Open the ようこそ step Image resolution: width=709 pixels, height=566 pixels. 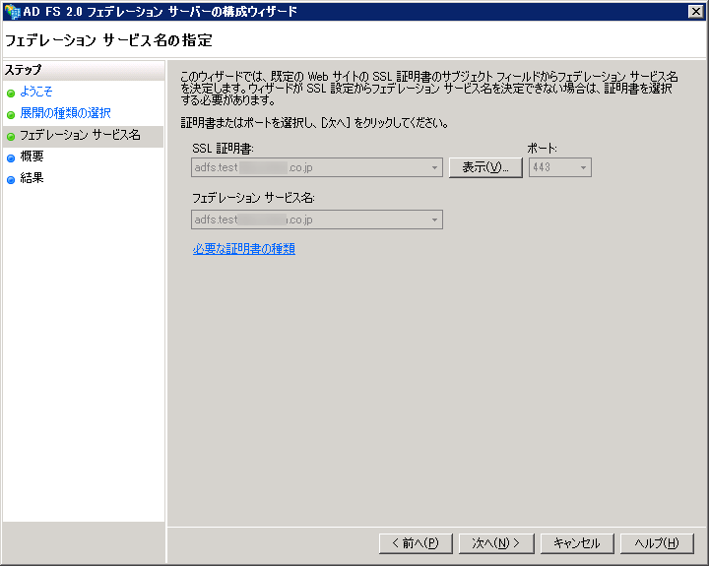point(36,92)
